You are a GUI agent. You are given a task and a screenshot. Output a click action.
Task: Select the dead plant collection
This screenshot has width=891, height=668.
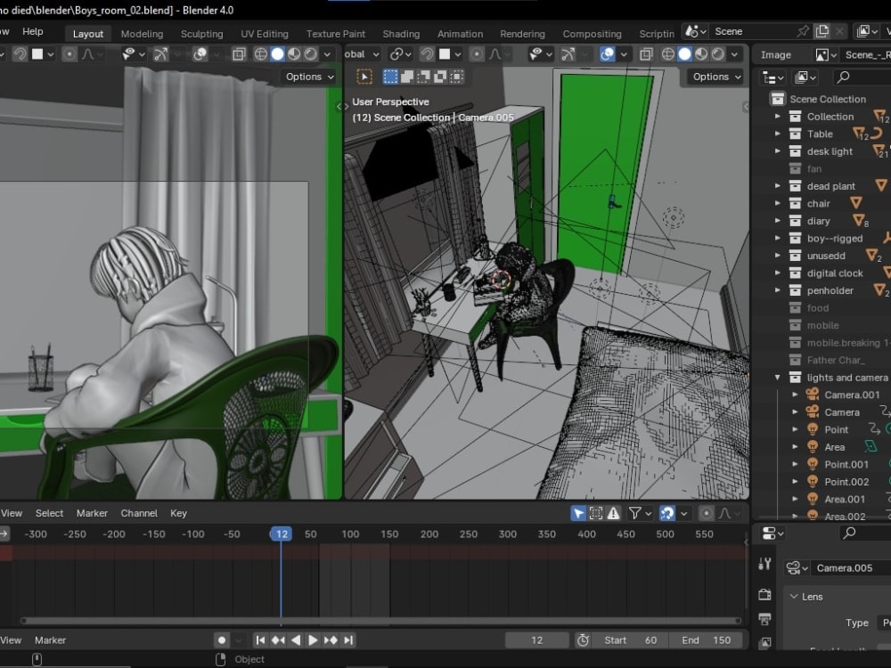click(830, 186)
